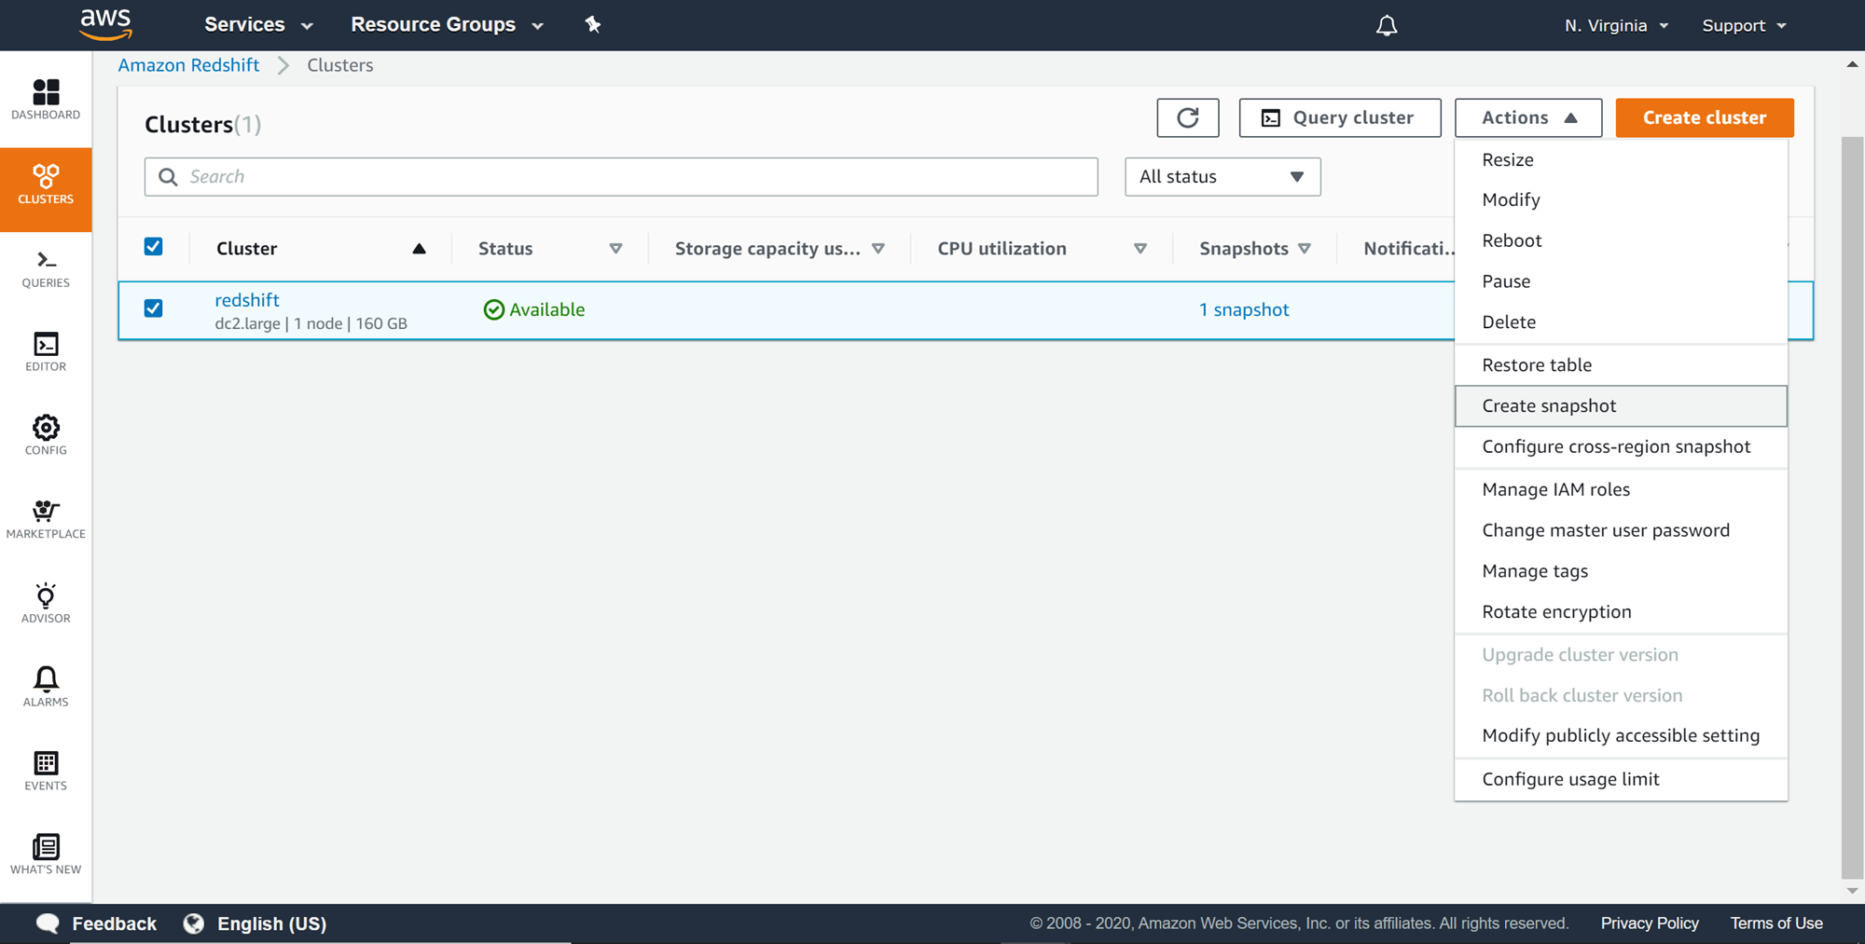Open the Snapshots column filter
Screen dimensions: 1865x944
[1305, 248]
